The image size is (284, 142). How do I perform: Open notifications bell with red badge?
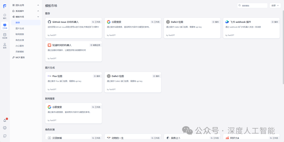pos(5,120)
